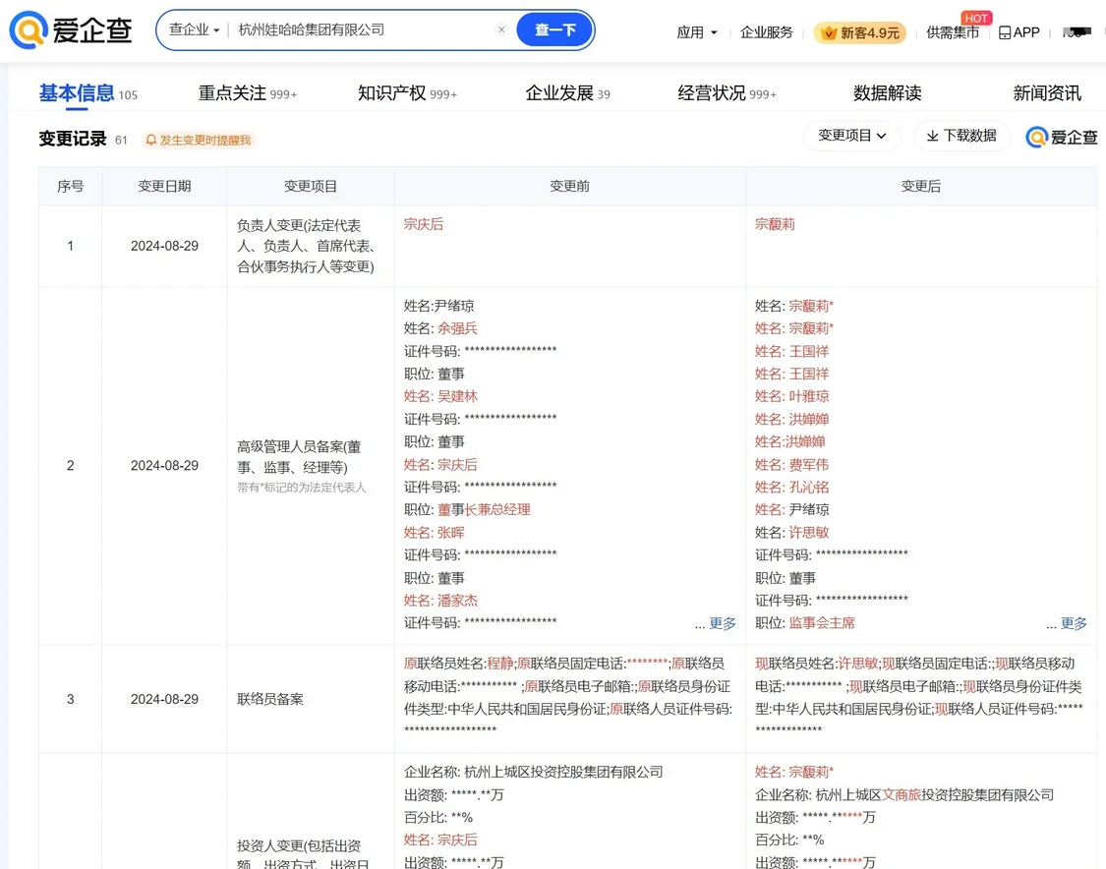1106x869 pixels.
Task: Click the 下载数据 download button
Action: 961,136
